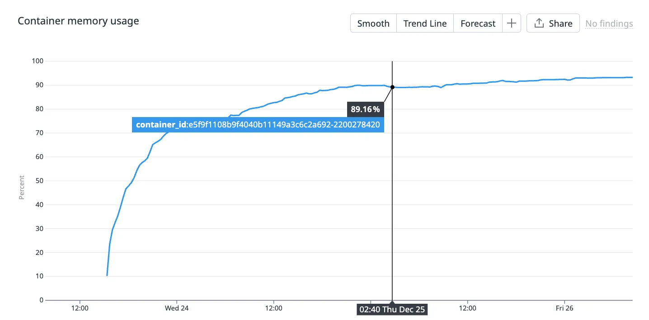649x320 pixels.
Task: Click the blue container_id tooltip banner
Action: point(258,124)
